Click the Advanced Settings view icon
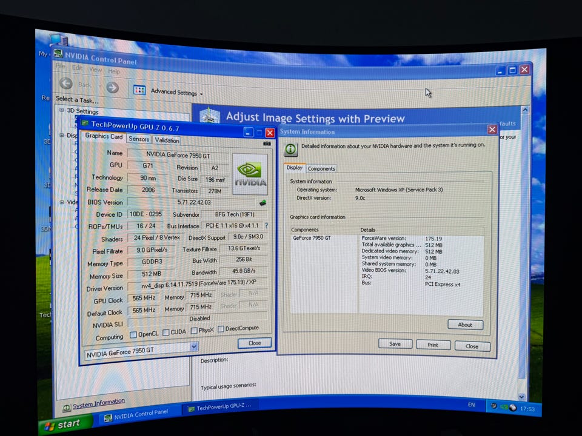 click(139, 90)
